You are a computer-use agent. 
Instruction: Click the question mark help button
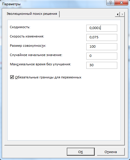[x=111, y=2]
